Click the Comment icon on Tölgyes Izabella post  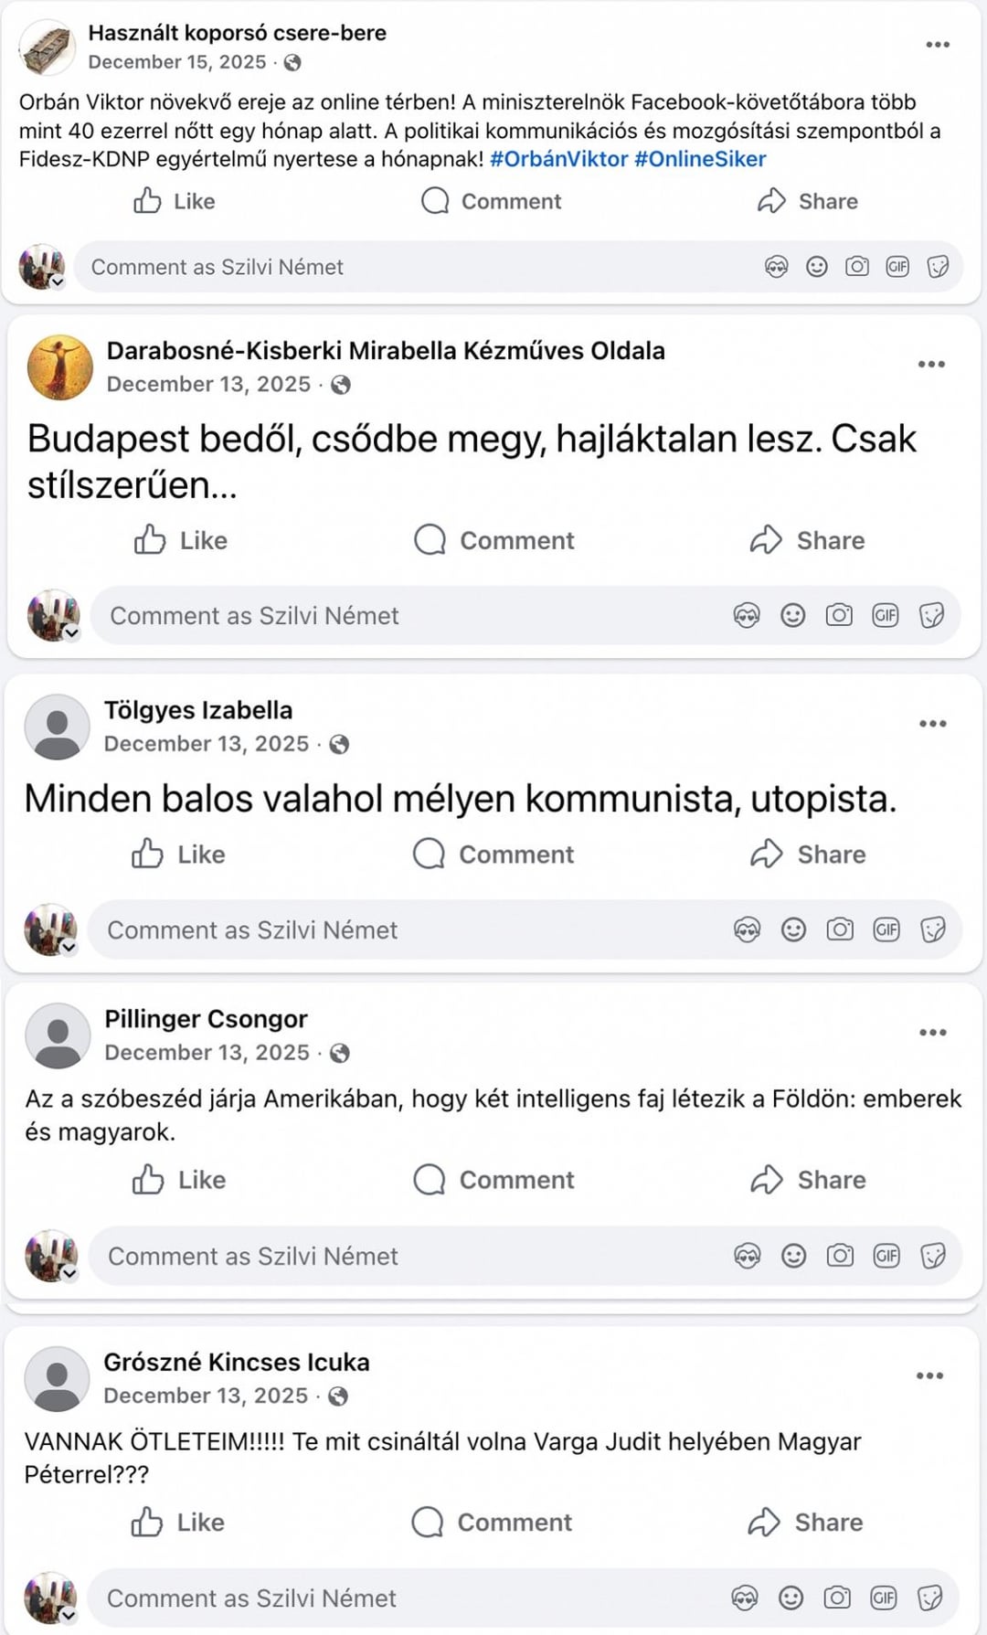(x=429, y=855)
